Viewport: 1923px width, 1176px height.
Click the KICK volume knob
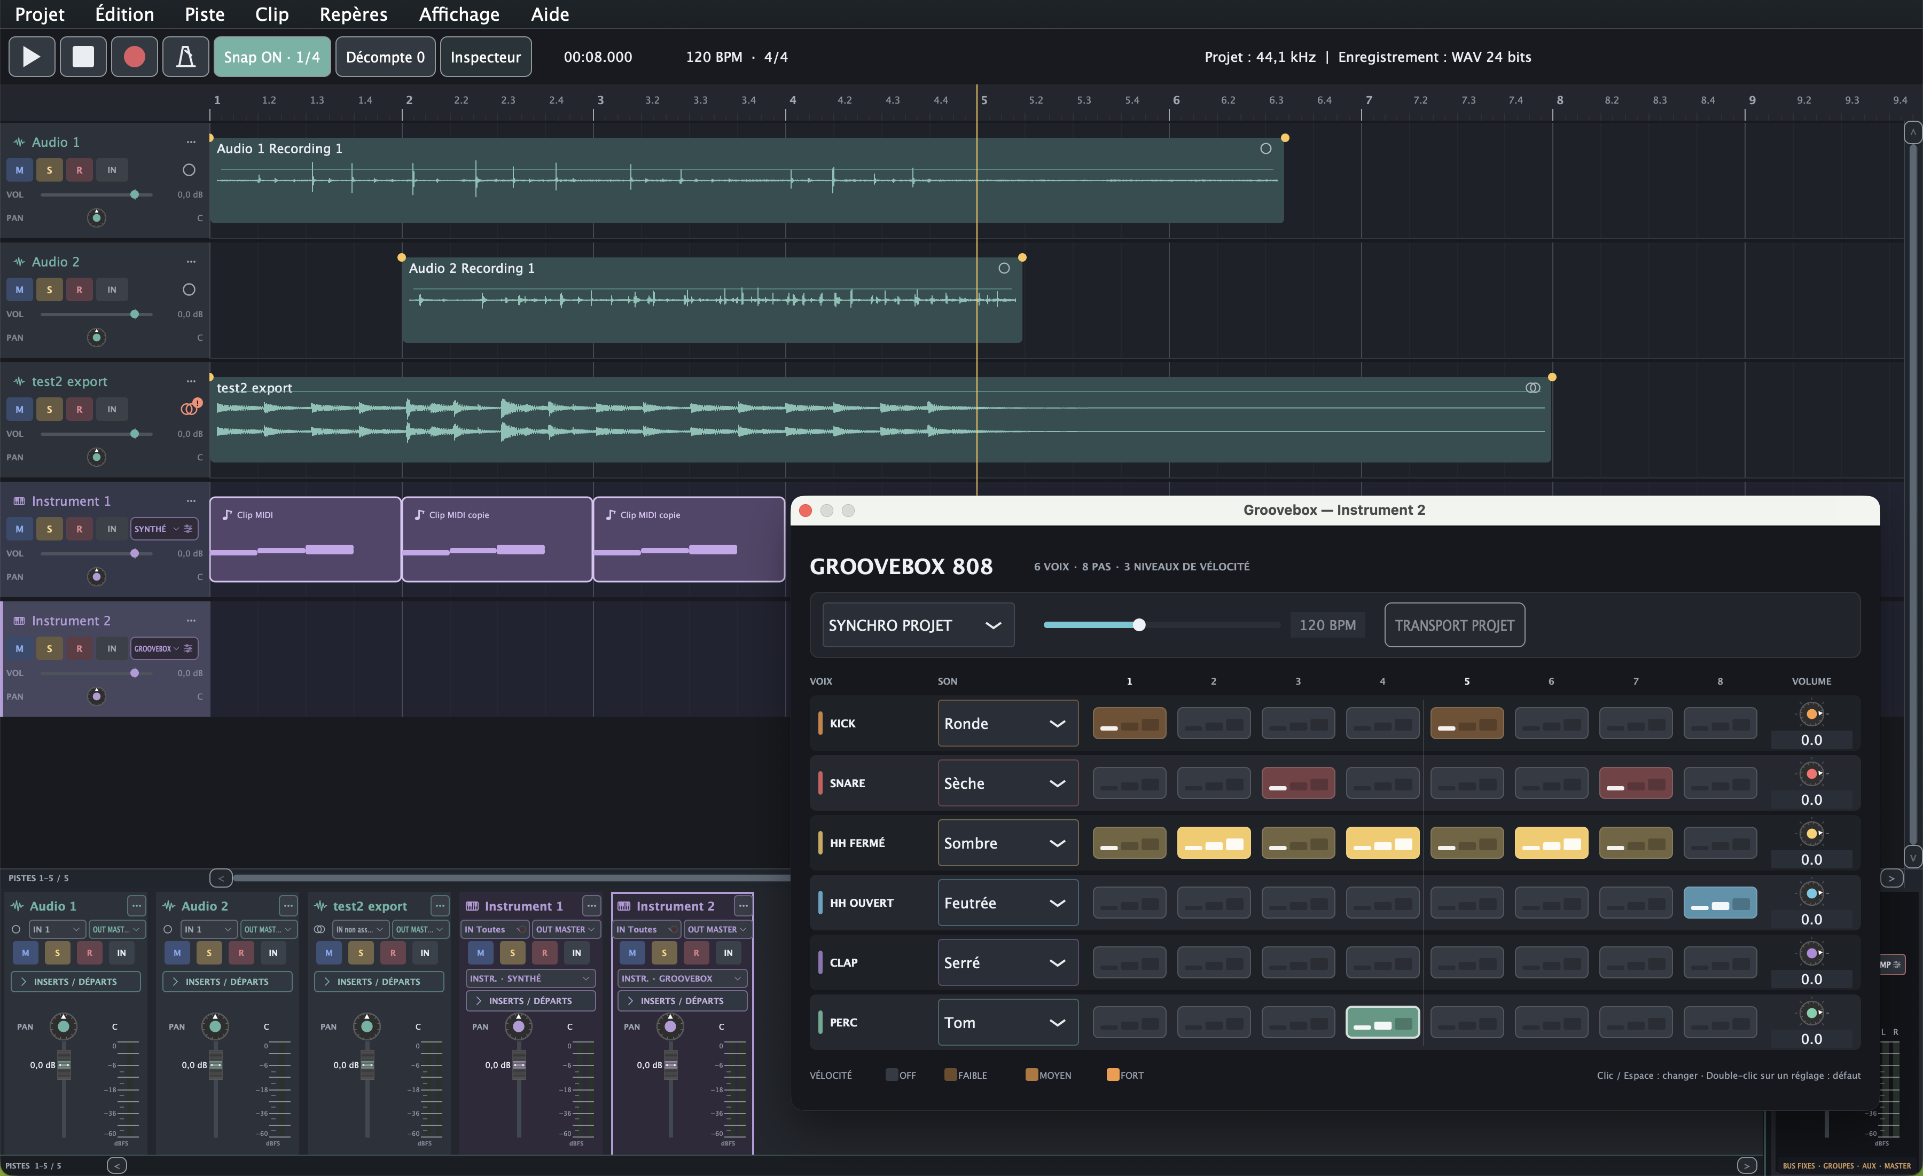1811,714
